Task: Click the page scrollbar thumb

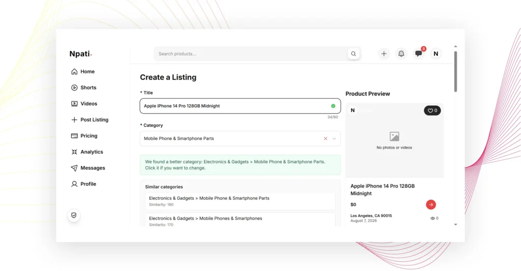Action: point(455,71)
